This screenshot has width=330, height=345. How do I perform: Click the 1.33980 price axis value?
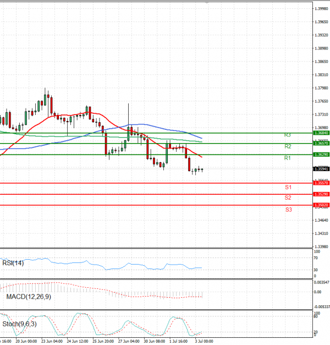[x=321, y=247]
